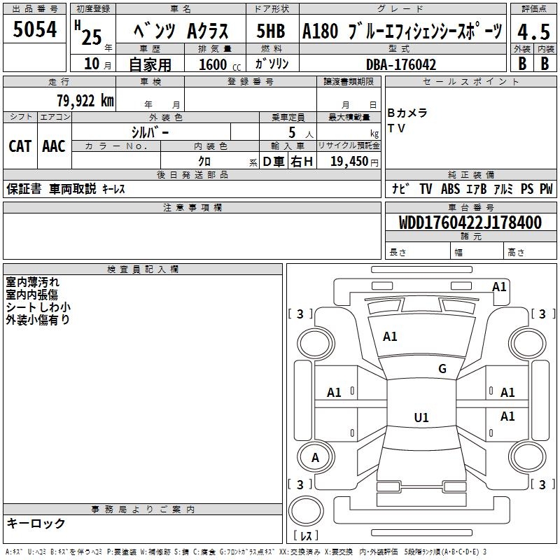Viewport: 560px width, 560px height.
Task: Click the '高さ' dimension field
Action: (x=531, y=251)
